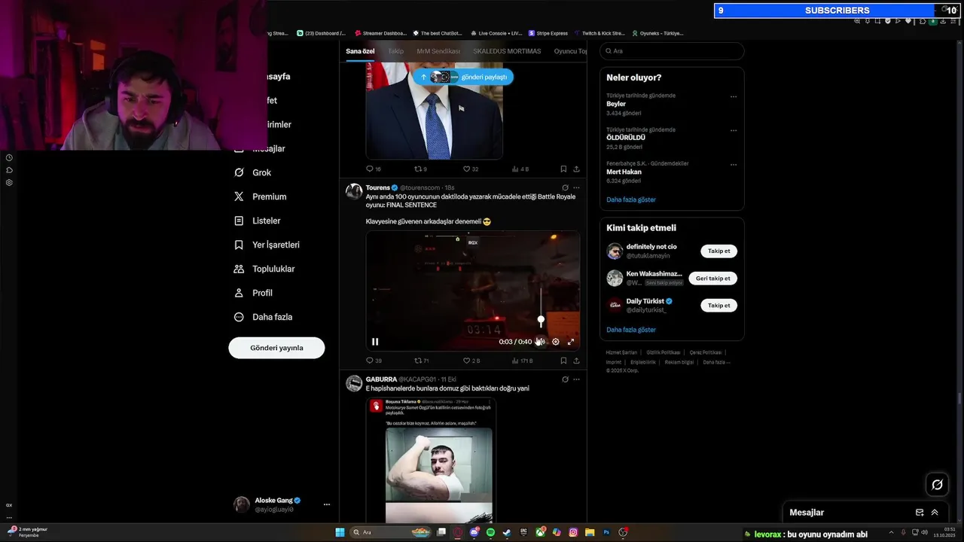Viewport: 964px width, 542px height.
Task: Open Aloske Gang account options
Action: click(x=327, y=504)
